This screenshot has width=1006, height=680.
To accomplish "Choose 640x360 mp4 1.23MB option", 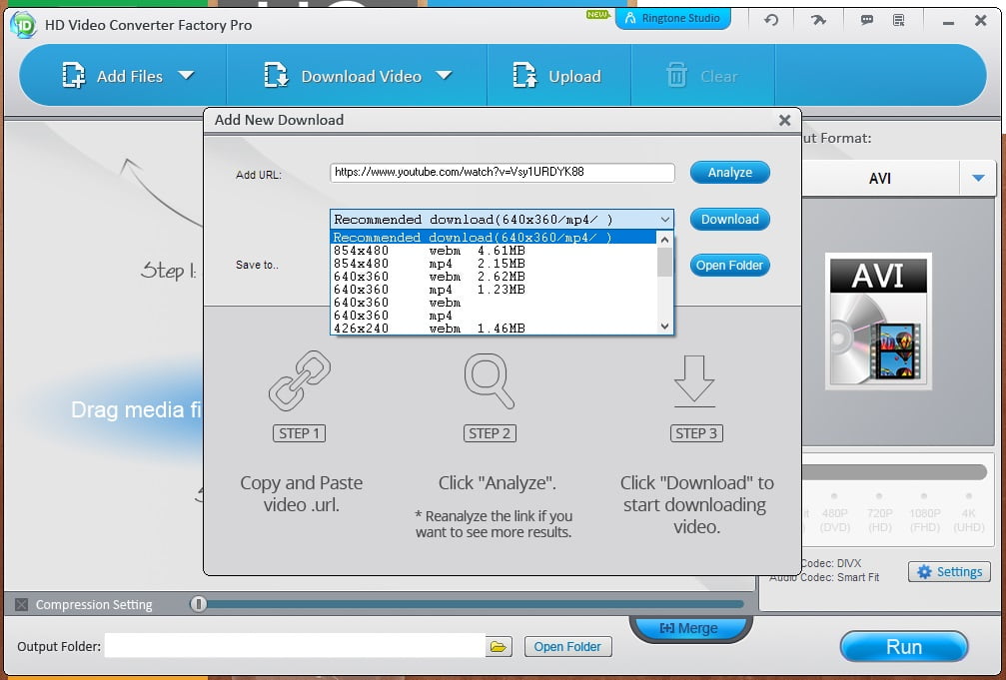I will tap(430, 290).
